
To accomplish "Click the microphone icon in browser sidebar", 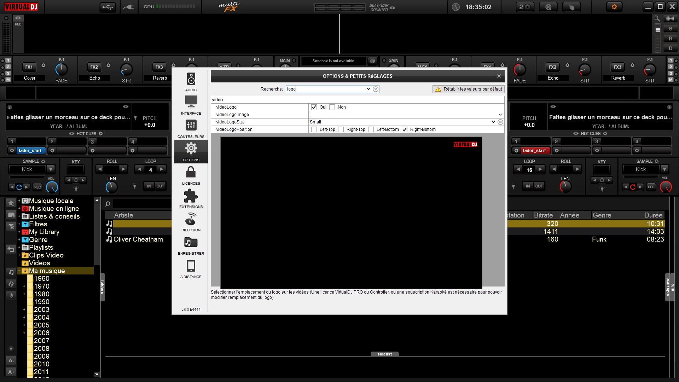I will (x=11, y=295).
